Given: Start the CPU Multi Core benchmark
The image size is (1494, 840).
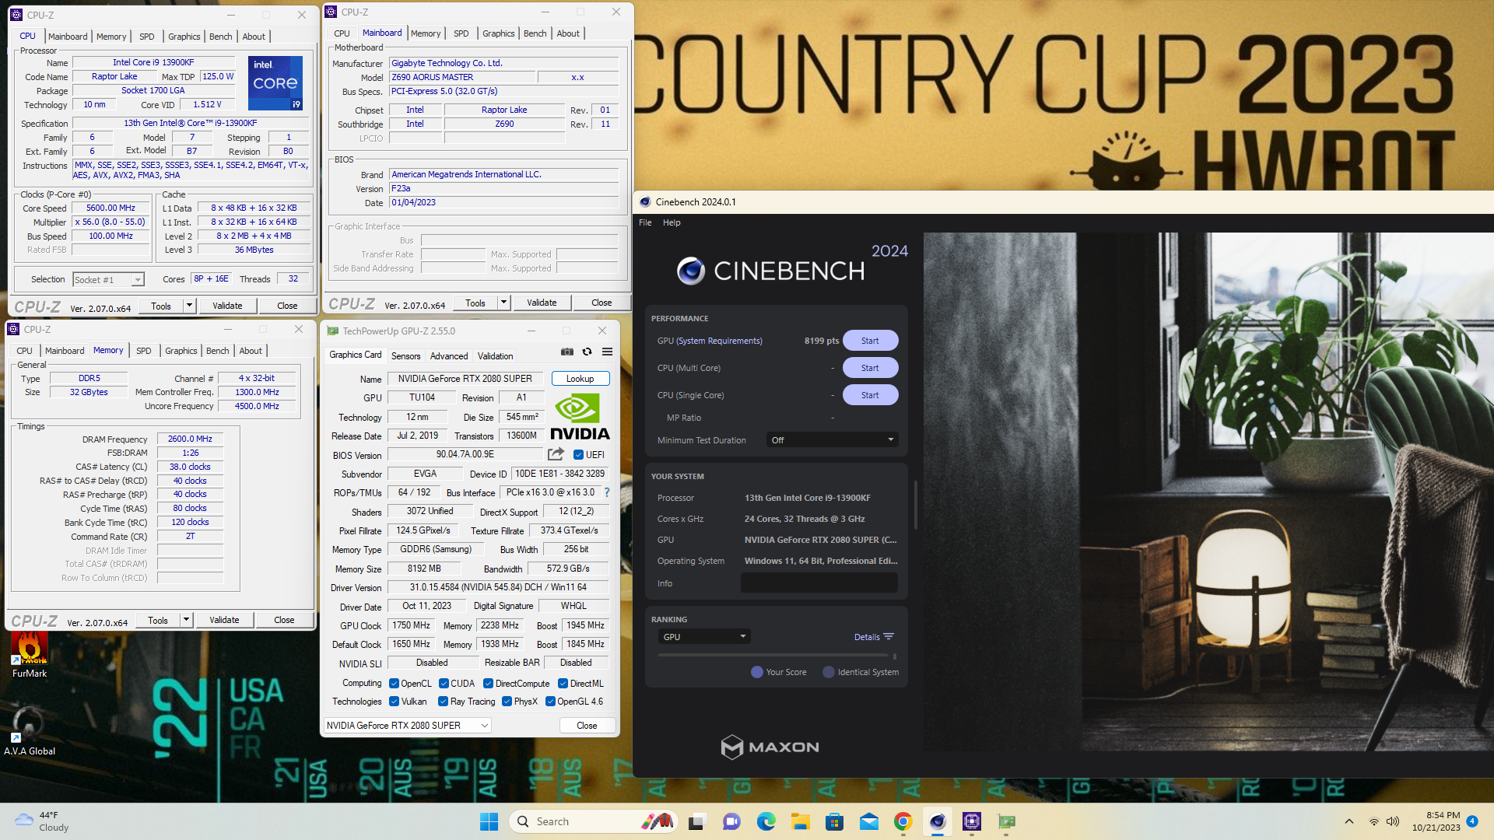Looking at the screenshot, I should [870, 368].
